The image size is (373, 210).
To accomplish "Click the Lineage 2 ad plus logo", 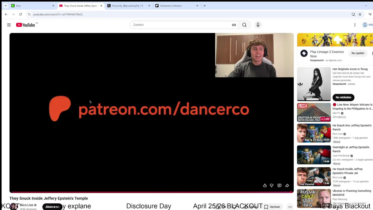I will tap(304, 53).
